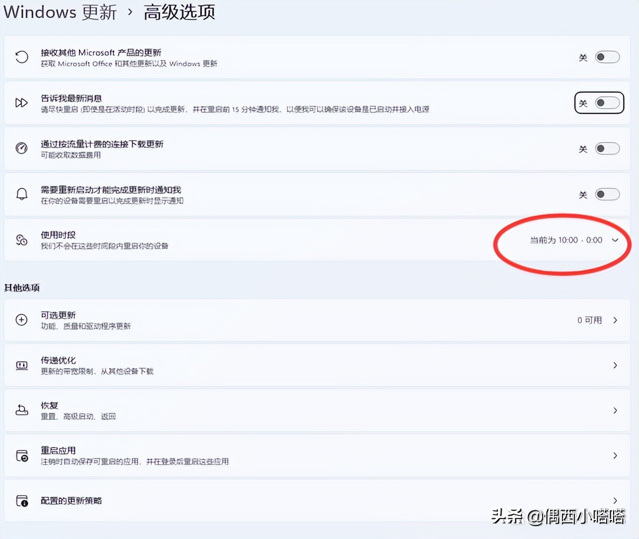Select the metered connection gauge icon
Viewport: 639px width, 539px height.
21,148
